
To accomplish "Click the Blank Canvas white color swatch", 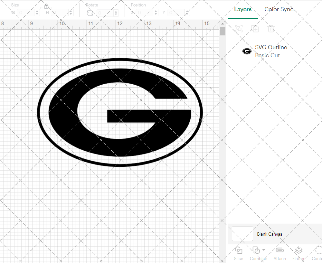I will pyautogui.click(x=242, y=234).
